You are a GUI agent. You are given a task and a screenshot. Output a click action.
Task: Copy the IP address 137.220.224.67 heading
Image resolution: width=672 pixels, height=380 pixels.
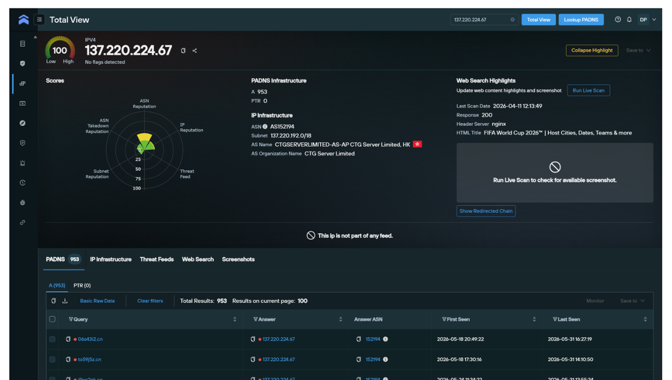tap(183, 51)
